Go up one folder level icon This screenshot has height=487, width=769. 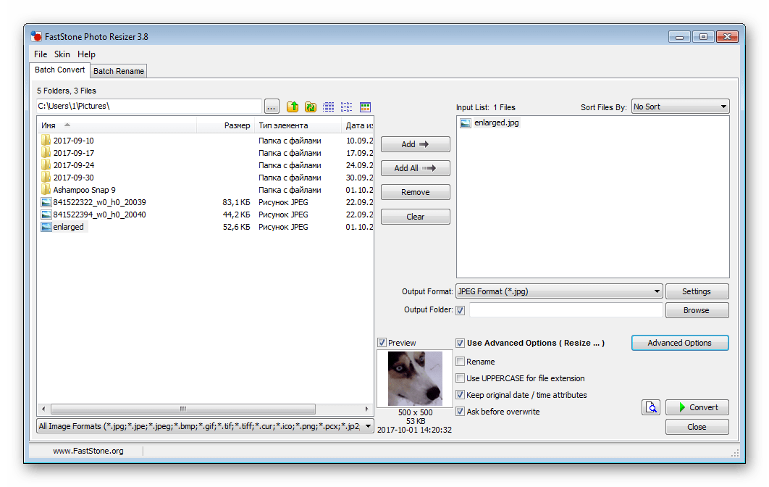(x=293, y=107)
